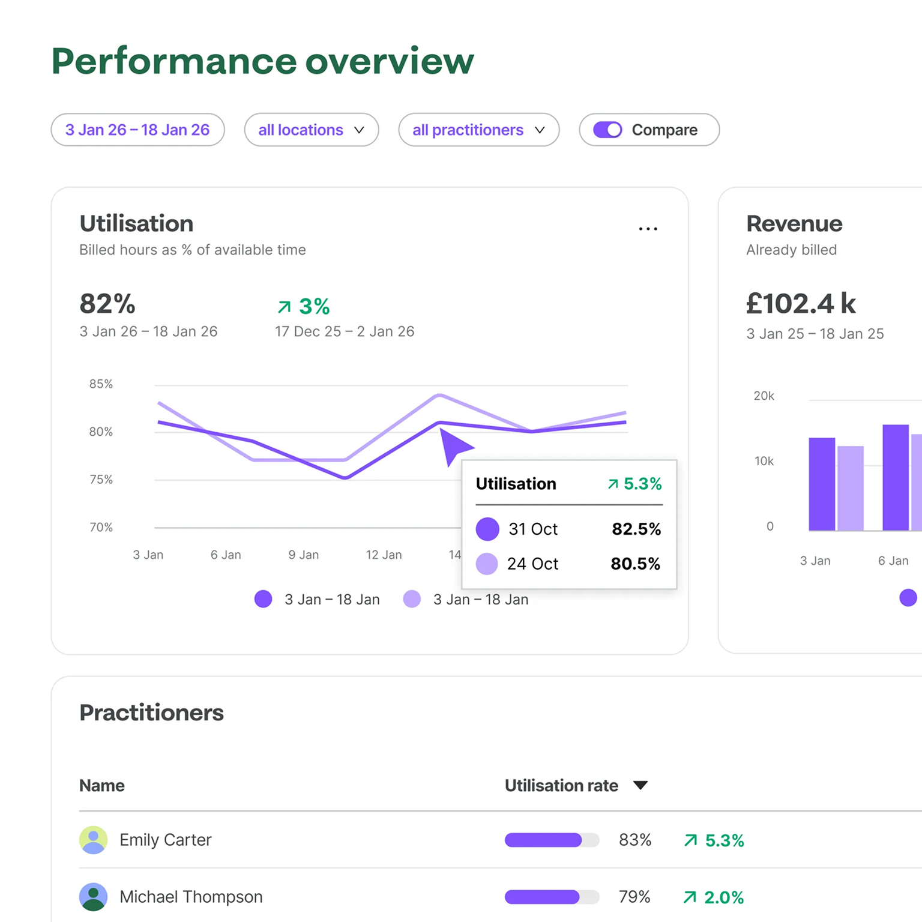Click the tooltip value 82.5%

click(x=636, y=529)
